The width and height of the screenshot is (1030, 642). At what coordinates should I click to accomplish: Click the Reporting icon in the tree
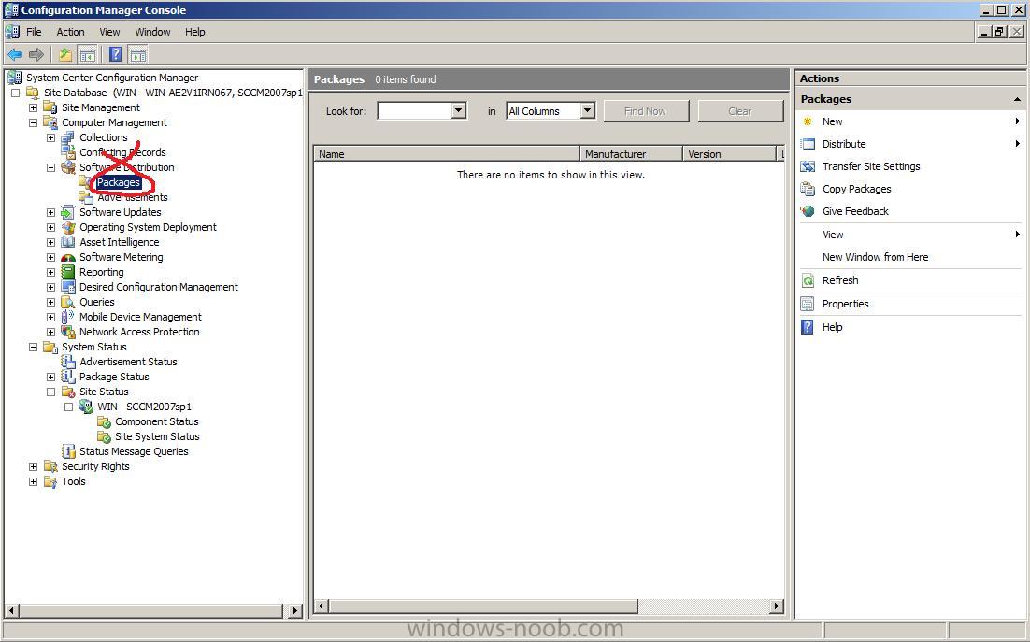tap(67, 272)
